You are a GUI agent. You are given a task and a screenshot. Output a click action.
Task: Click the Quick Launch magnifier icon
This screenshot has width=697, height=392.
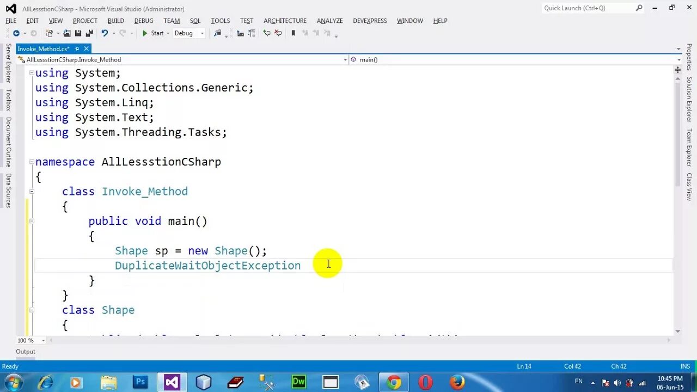639,8
